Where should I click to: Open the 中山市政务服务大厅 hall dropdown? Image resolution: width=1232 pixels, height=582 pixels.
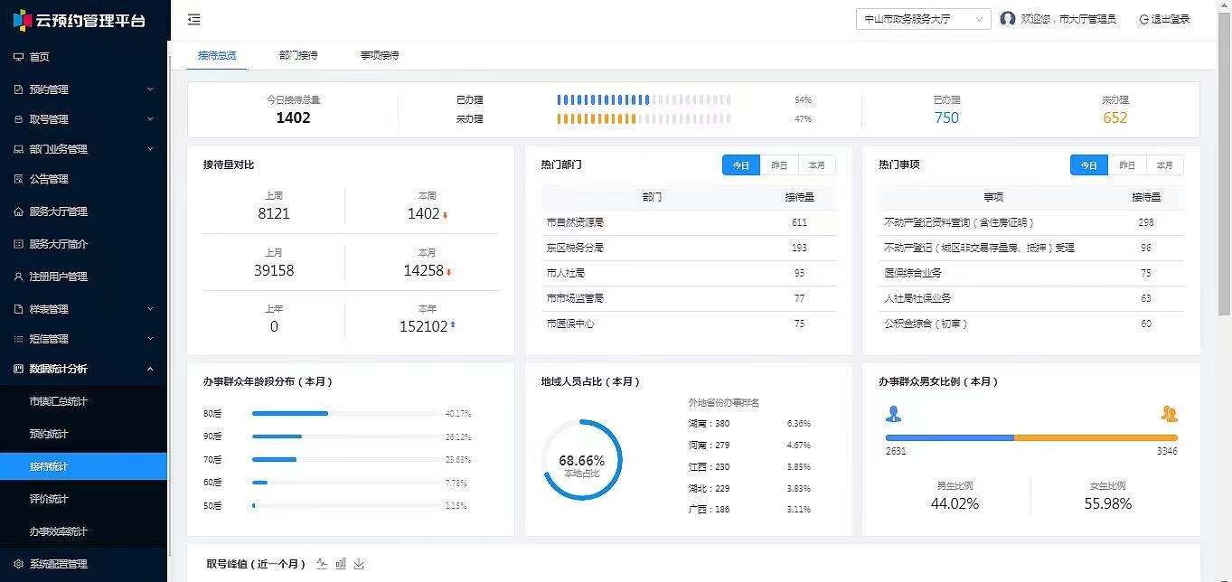[923, 19]
